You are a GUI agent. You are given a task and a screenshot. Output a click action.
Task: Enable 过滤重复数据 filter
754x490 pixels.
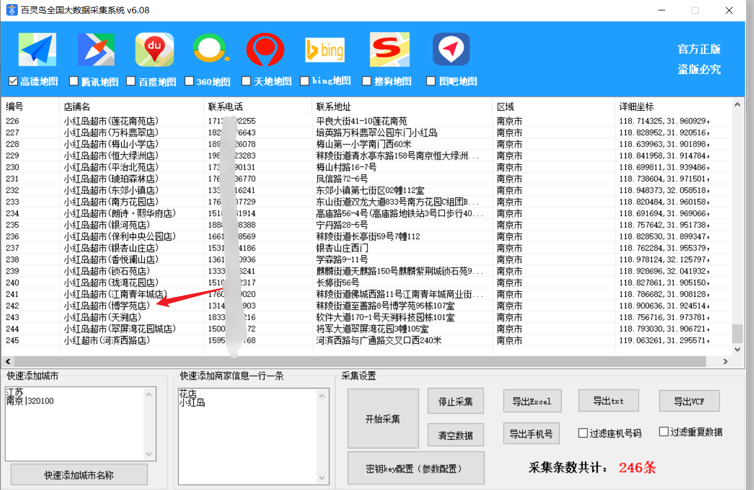(x=664, y=432)
